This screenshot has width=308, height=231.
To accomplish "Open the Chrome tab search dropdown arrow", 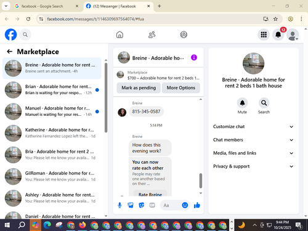I will point(6,6).
